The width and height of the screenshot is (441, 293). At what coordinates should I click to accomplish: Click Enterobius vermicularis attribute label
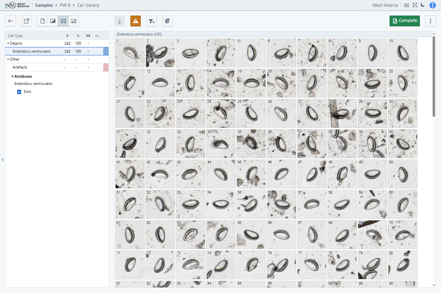tap(33, 83)
